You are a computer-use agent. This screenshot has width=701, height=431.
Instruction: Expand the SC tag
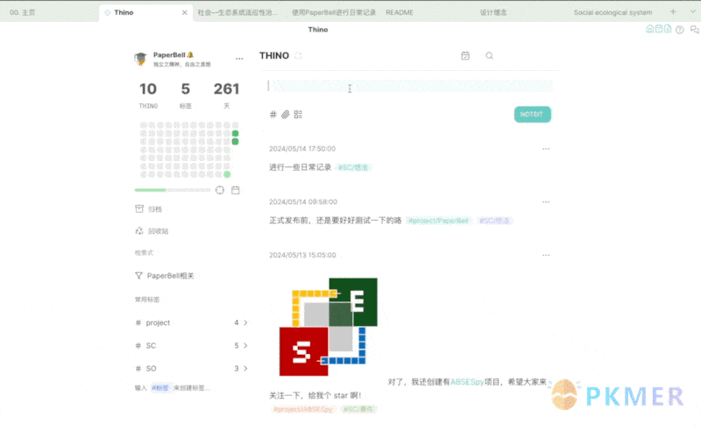[245, 346]
